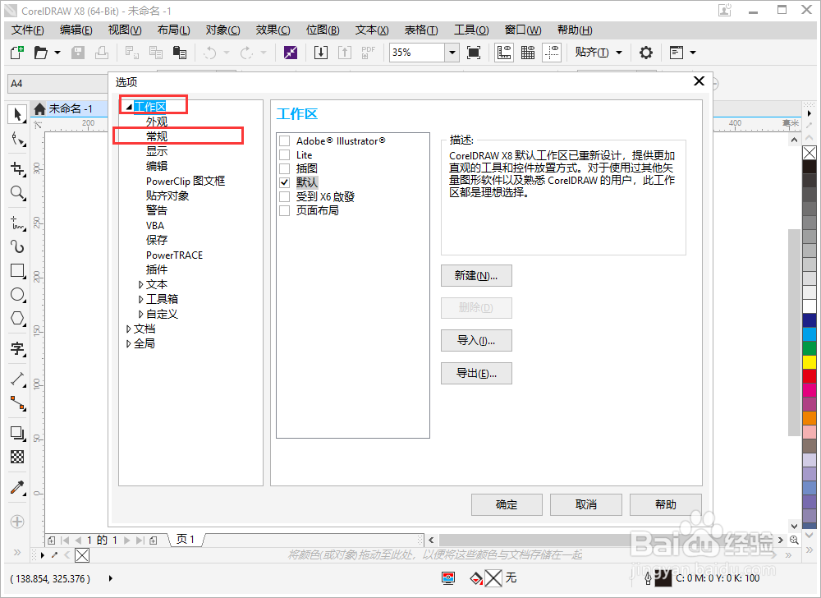Click the Export icon with up arrow
Viewport: 821px width, 598px height.
click(x=345, y=53)
